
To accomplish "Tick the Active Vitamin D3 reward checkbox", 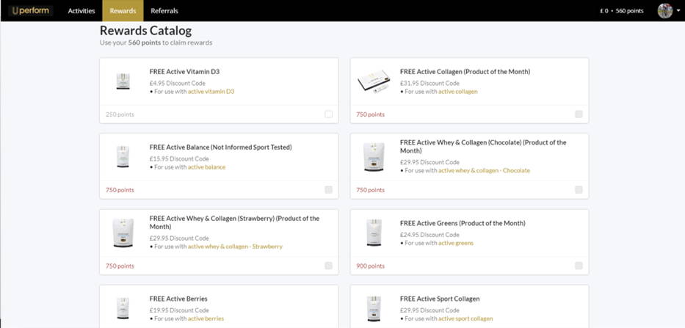I will (x=328, y=114).
